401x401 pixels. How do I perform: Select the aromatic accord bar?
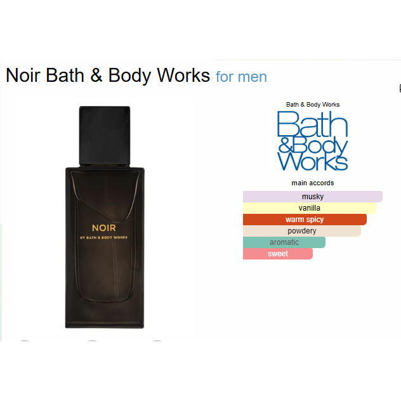point(284,242)
